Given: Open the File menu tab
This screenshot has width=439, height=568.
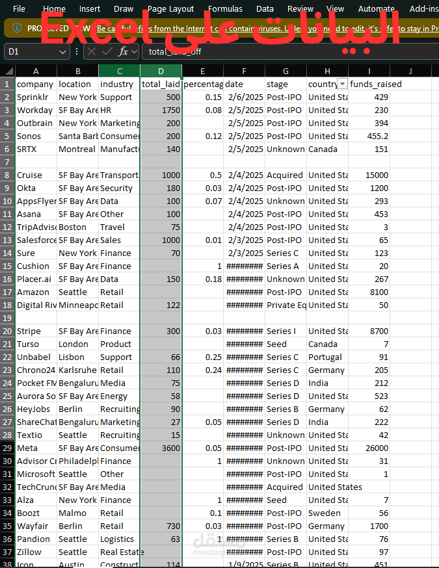Looking at the screenshot, I should click(x=19, y=8).
